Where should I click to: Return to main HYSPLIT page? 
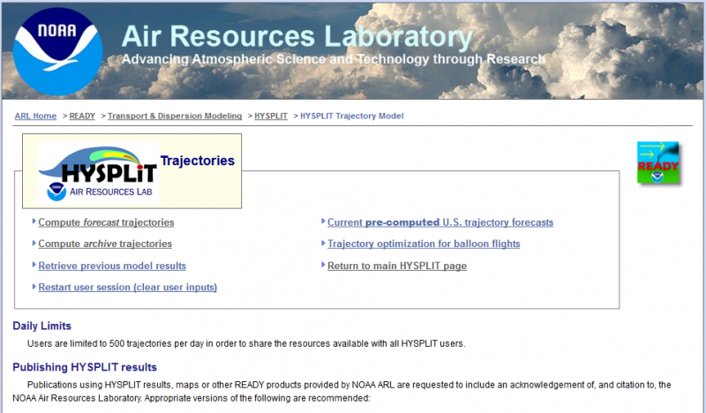point(397,266)
